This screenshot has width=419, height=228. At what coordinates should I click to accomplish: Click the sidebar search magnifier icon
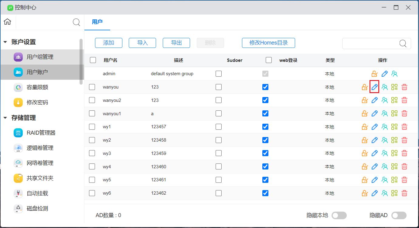tap(77, 22)
